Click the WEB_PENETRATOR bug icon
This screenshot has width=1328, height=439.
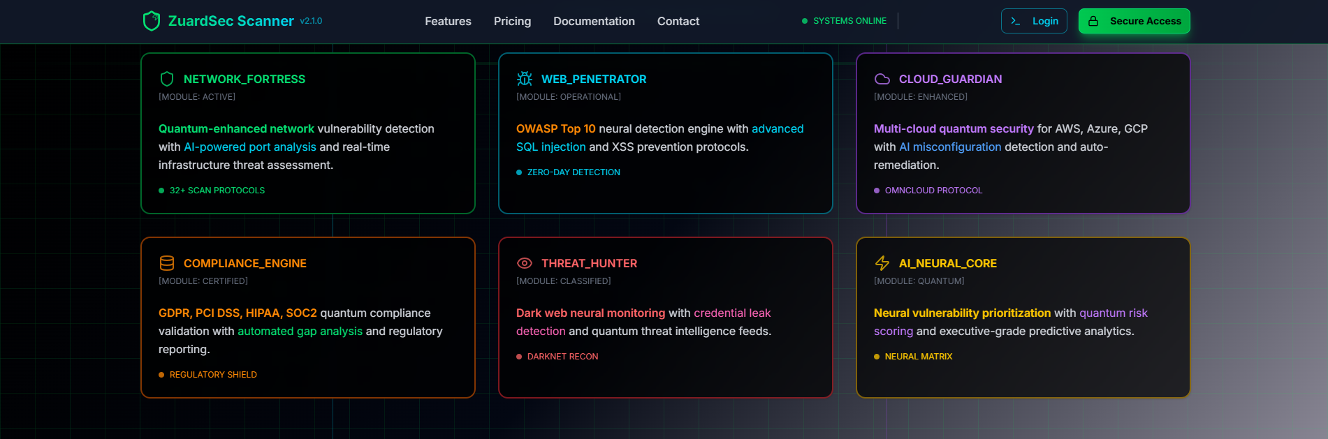pos(525,79)
